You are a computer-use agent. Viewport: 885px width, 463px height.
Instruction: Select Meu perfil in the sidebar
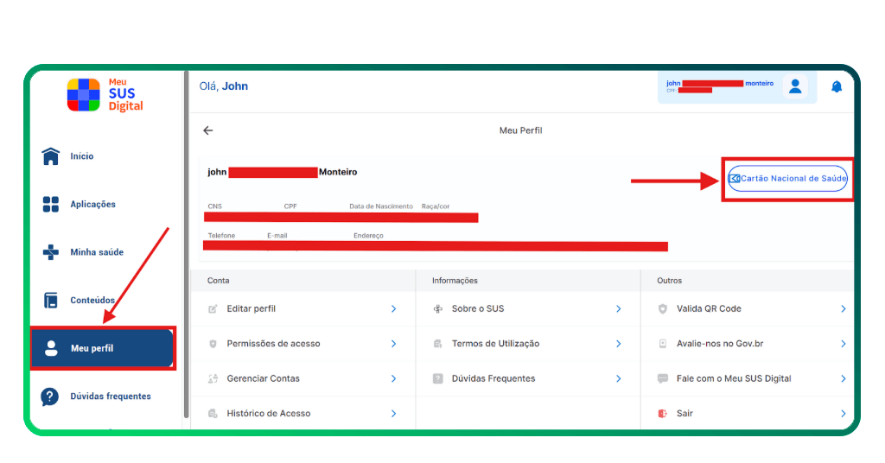tap(102, 348)
